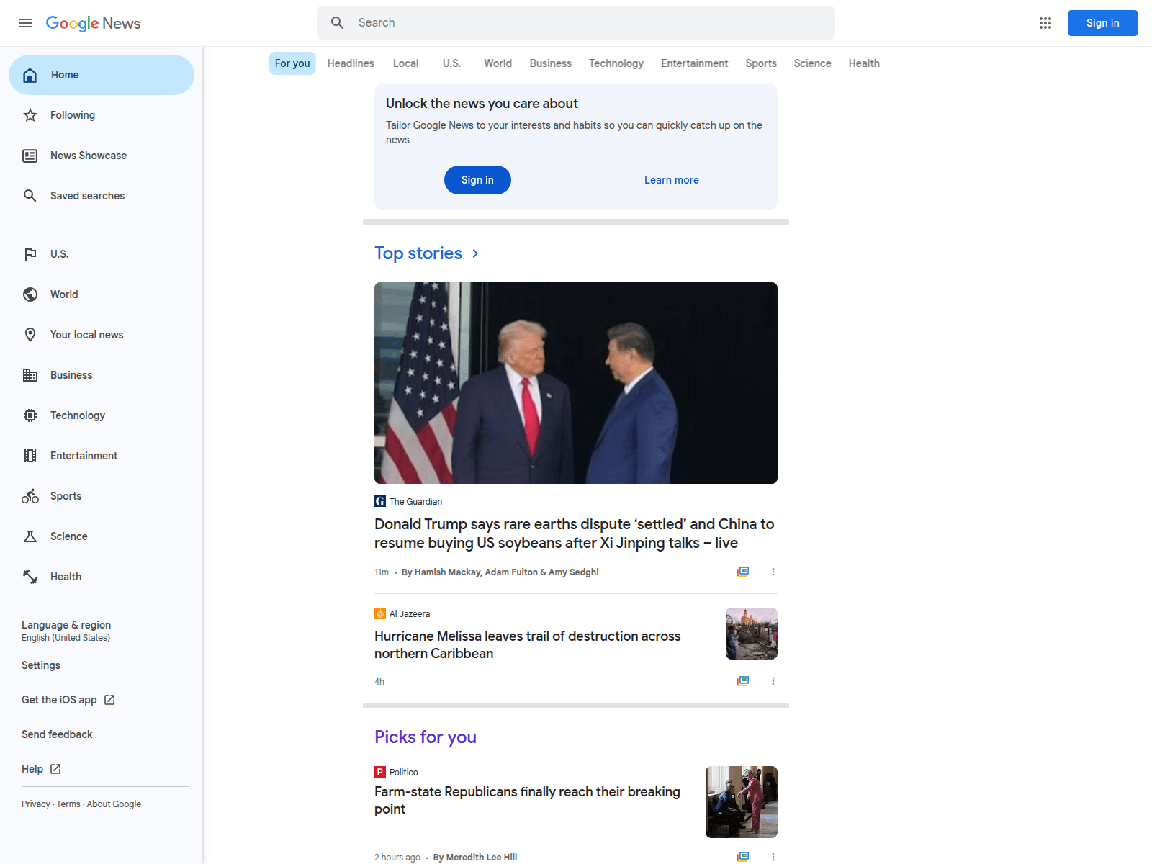Click the World globe icon

point(30,294)
